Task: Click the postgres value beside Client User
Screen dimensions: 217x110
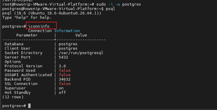Action: click(x=68, y=49)
